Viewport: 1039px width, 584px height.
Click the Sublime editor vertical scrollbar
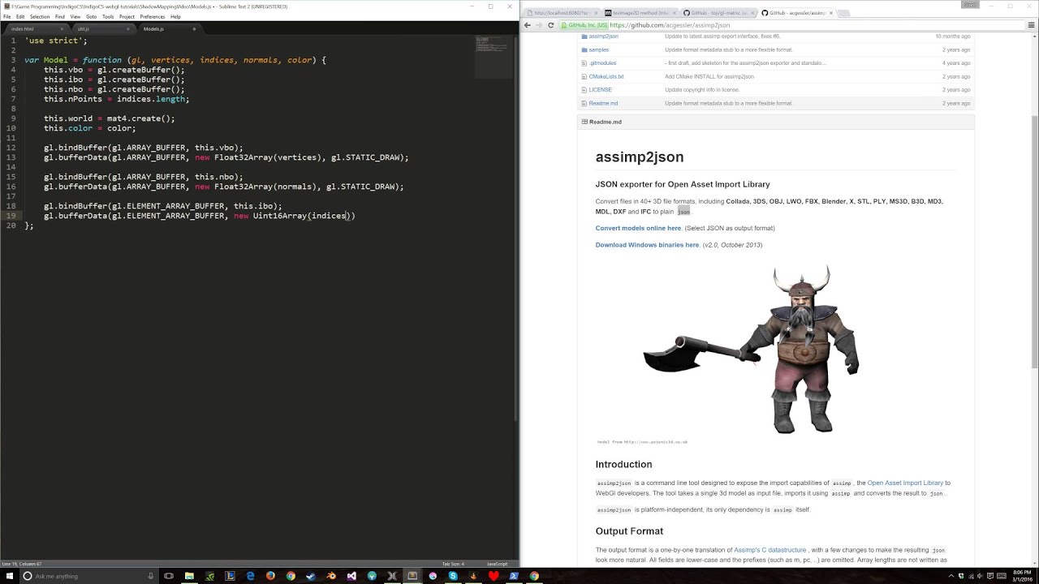(x=516, y=227)
